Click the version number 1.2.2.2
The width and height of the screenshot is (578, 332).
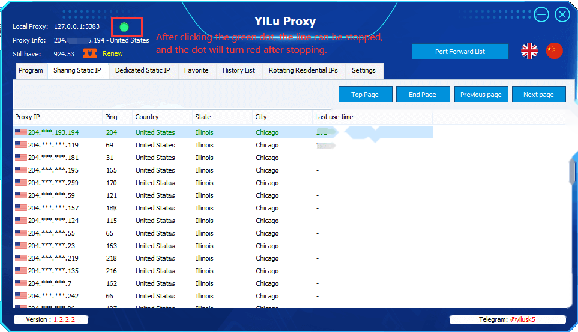(x=64, y=319)
